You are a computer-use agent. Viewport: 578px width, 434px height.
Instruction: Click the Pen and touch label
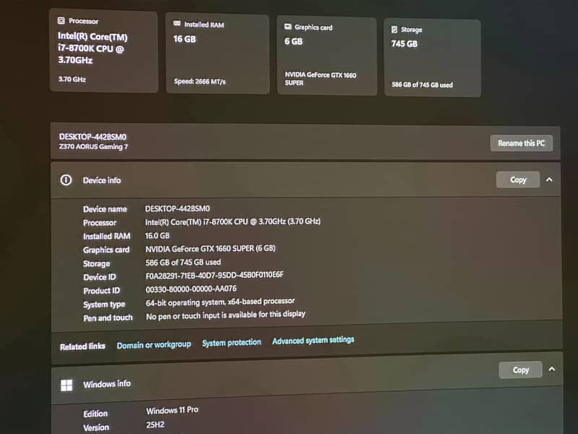108,318
